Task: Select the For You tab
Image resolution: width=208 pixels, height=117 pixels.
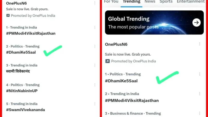Action: tap(111, 2)
